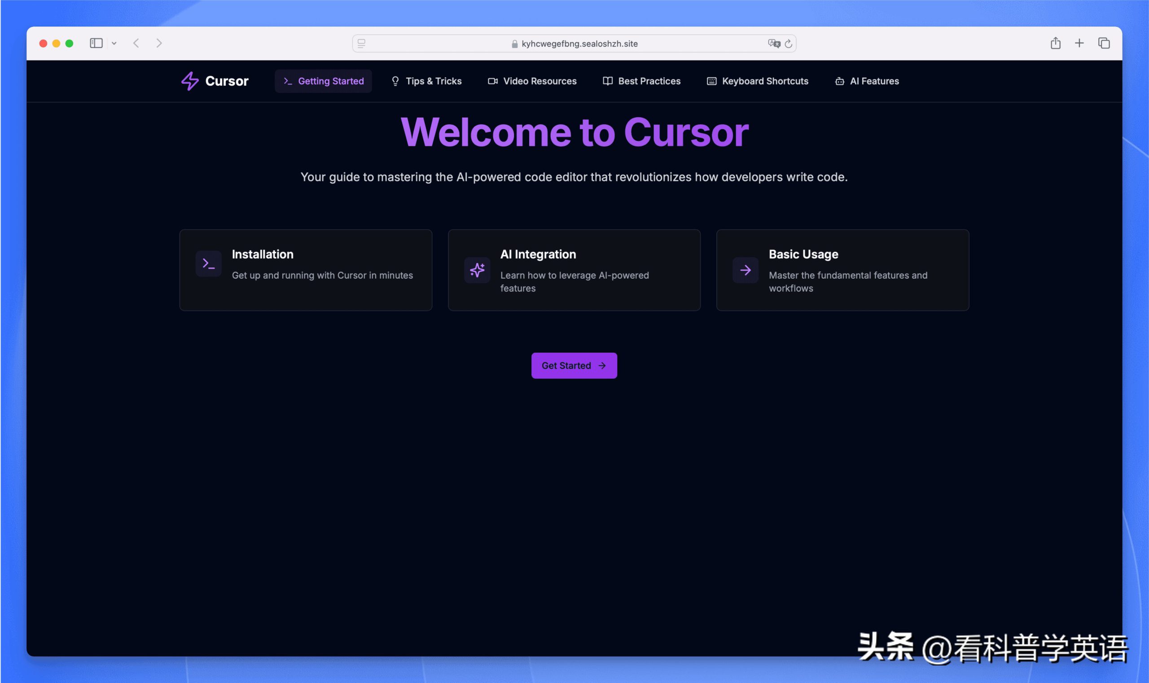1149x683 pixels.
Task: Select the terminal icon on the Installation card
Action: point(208,264)
